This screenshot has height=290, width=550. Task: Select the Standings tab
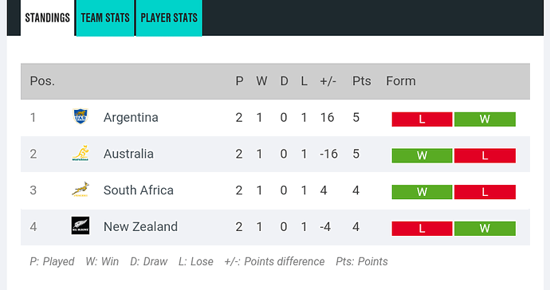coord(47,18)
